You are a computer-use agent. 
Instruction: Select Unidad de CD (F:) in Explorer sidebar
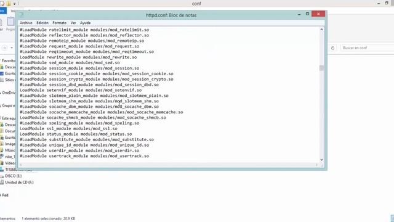click(19, 182)
